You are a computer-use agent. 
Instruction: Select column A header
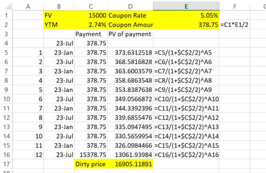click(28, 6)
